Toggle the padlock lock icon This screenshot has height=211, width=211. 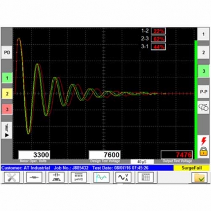pos(204,151)
